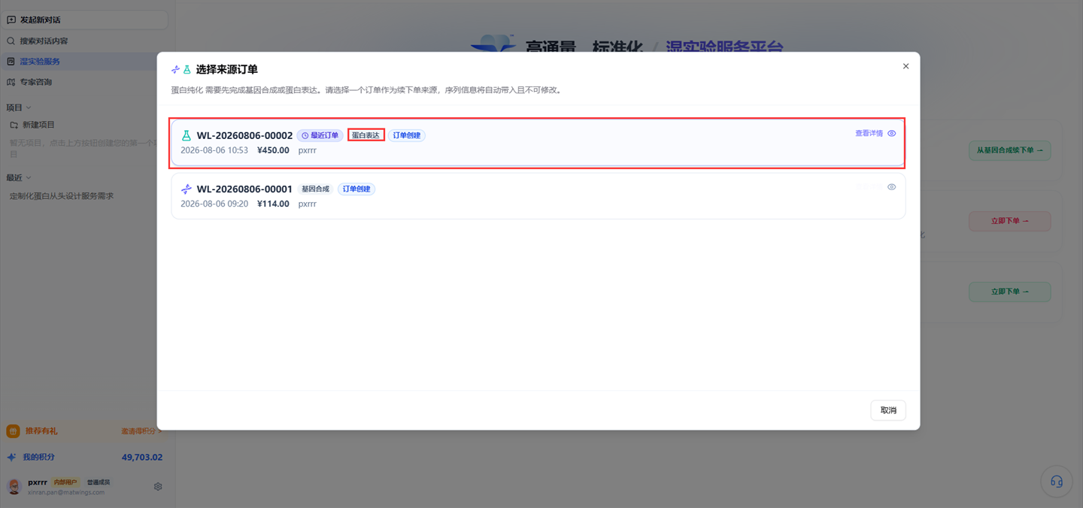The width and height of the screenshot is (1083, 508).
Task: Click the 推荐有礼 gift icon
Action: pos(13,431)
